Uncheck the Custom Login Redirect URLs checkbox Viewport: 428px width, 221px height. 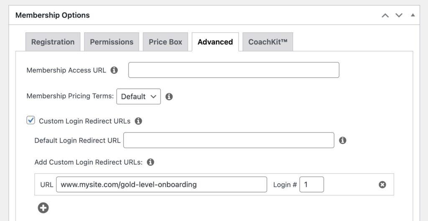point(31,121)
